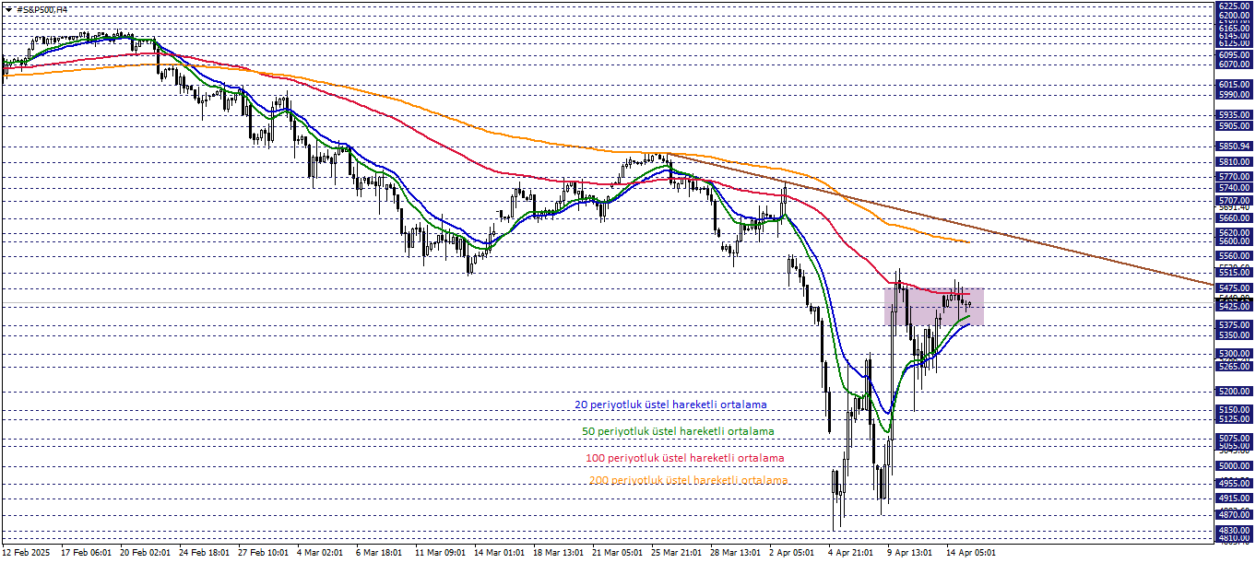The image size is (1256, 563).
Task: Click the 5475.00 price level label
Action: tap(1234, 287)
